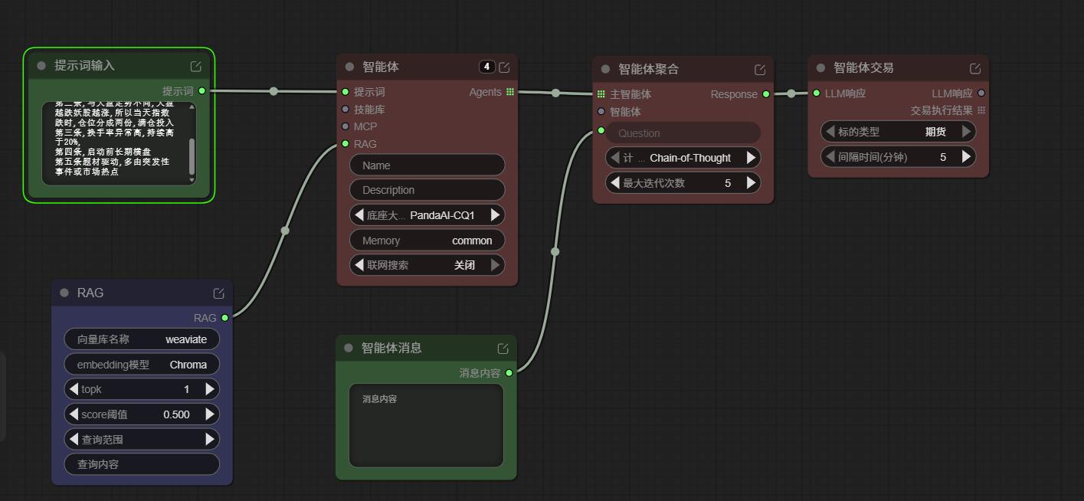Open the edit icon on 智能体交易 node

pyautogui.click(x=974, y=67)
